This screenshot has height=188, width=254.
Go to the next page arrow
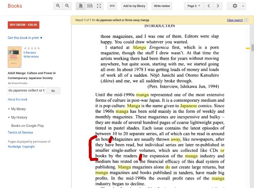pyautogui.click(x=218, y=6)
